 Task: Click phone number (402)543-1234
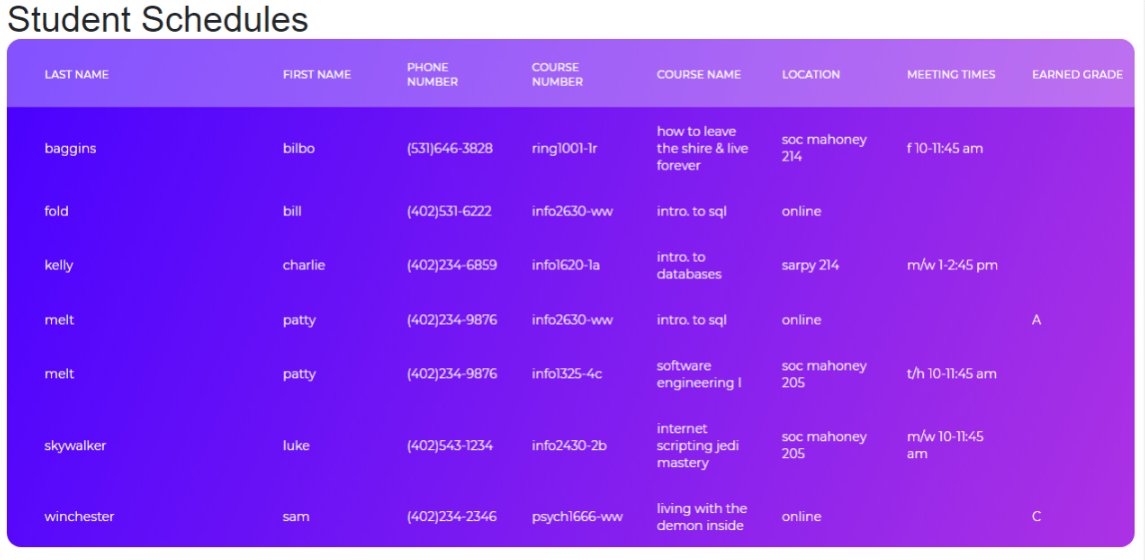tap(450, 445)
